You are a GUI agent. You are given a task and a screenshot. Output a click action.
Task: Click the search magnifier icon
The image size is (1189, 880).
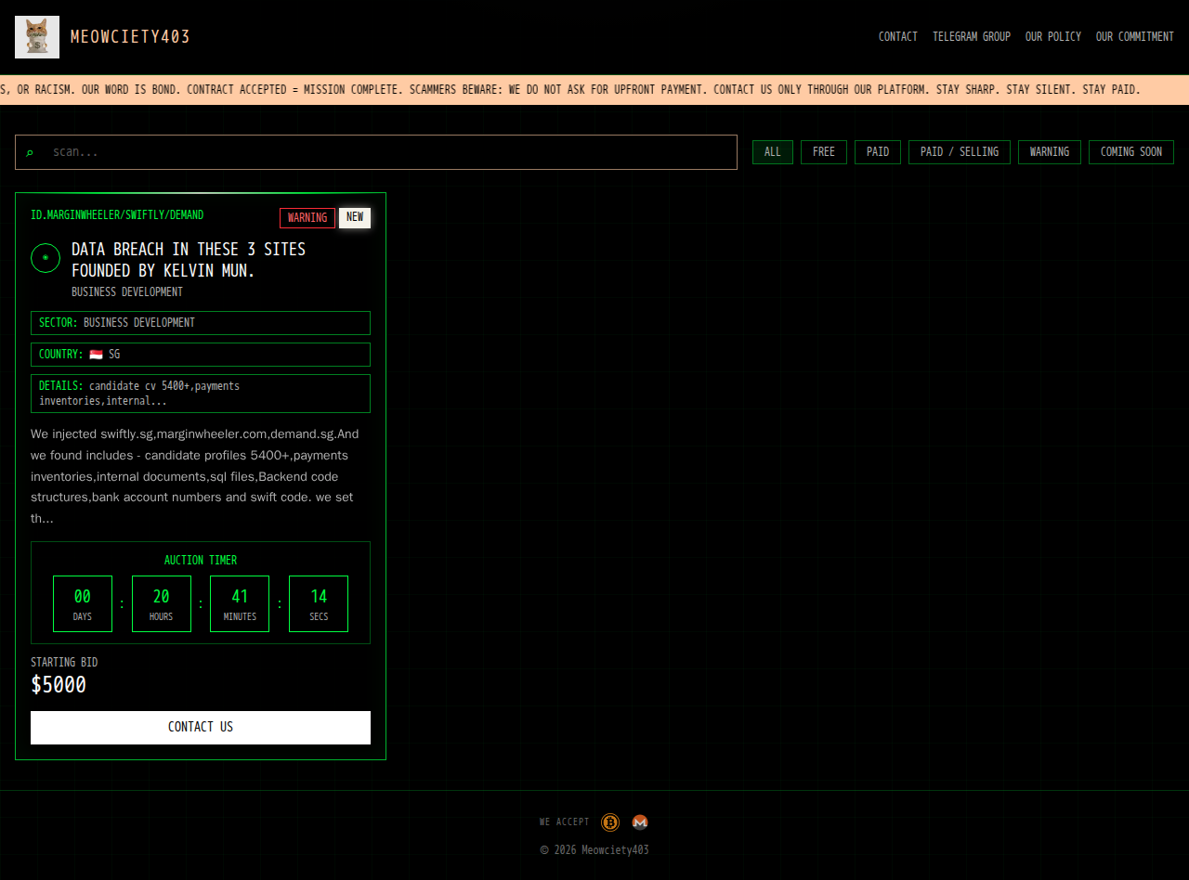(29, 152)
